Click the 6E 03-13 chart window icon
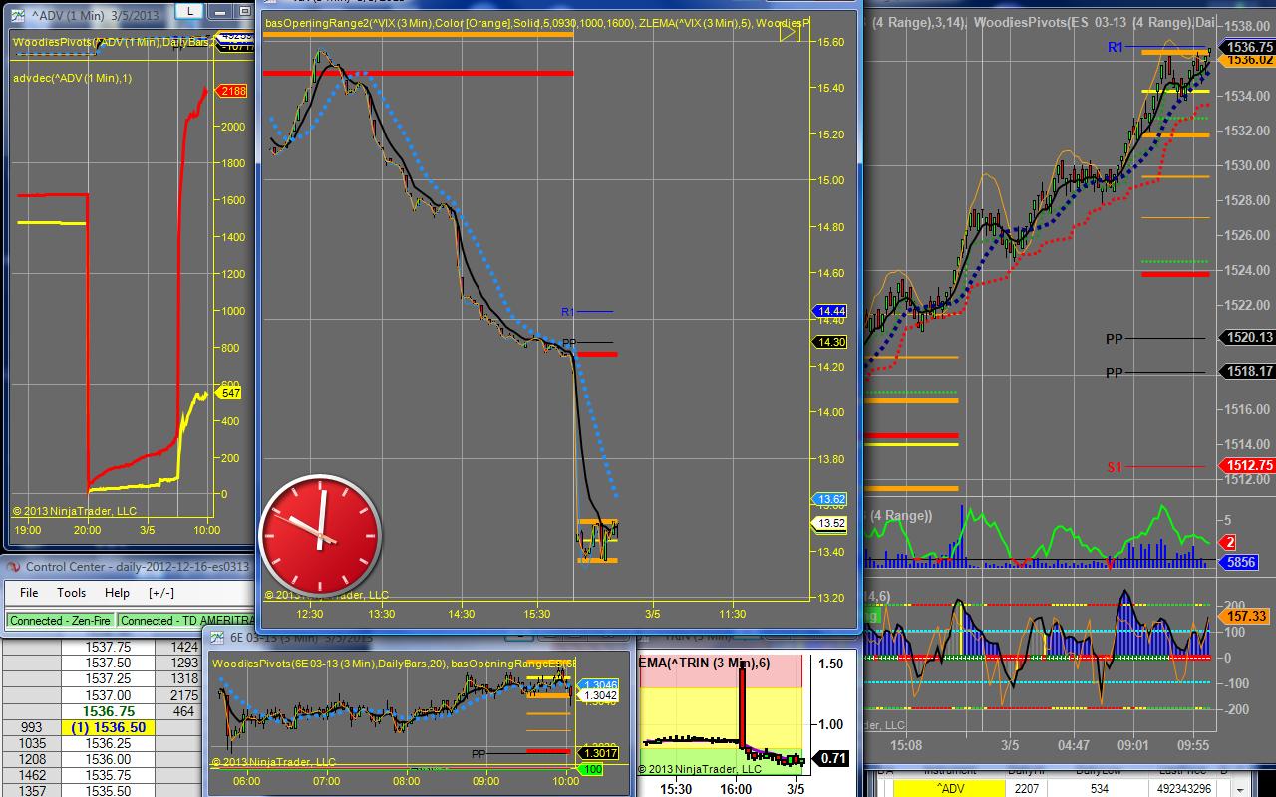This screenshot has width=1276, height=797. click(x=216, y=639)
